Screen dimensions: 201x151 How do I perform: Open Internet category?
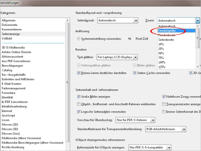[x=7, y=111]
